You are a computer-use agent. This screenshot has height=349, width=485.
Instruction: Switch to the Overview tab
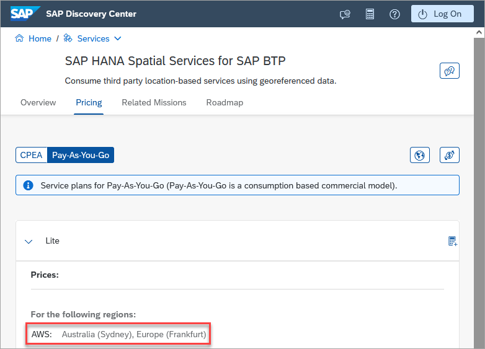[38, 103]
